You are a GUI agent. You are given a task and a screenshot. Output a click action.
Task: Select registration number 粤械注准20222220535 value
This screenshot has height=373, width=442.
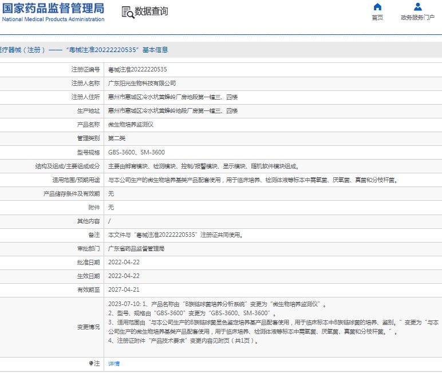(137, 69)
